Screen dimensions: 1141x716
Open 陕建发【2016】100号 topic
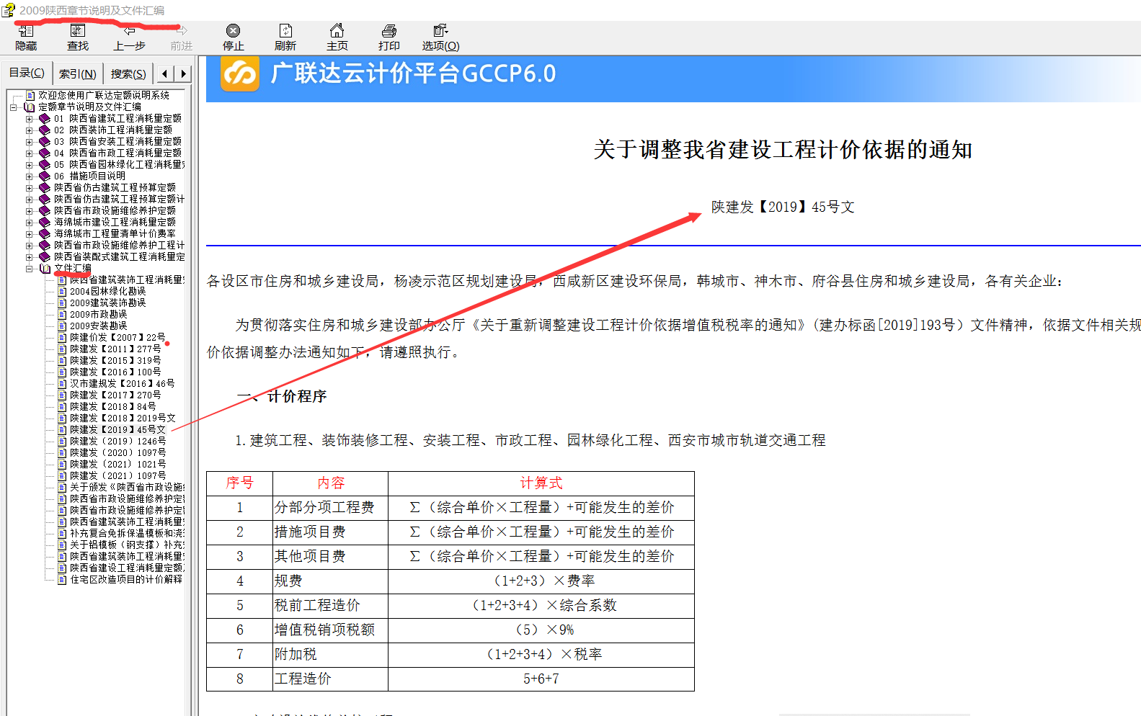tap(115, 372)
